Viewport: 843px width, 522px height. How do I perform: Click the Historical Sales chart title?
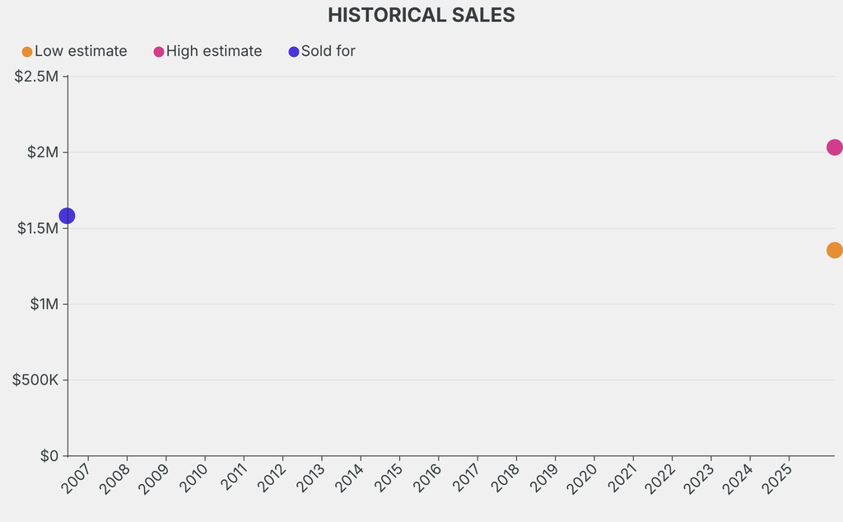(421, 15)
